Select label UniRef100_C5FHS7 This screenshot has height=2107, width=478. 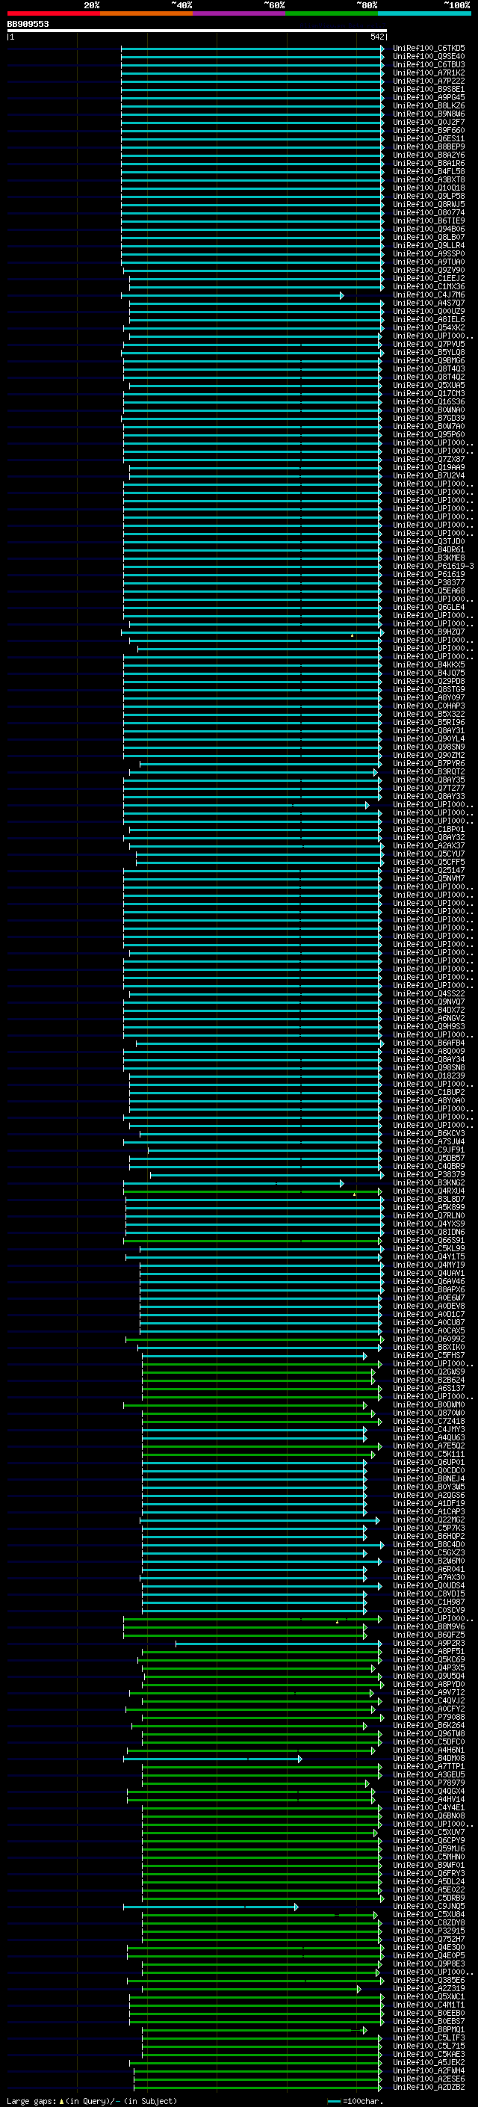pos(429,1355)
